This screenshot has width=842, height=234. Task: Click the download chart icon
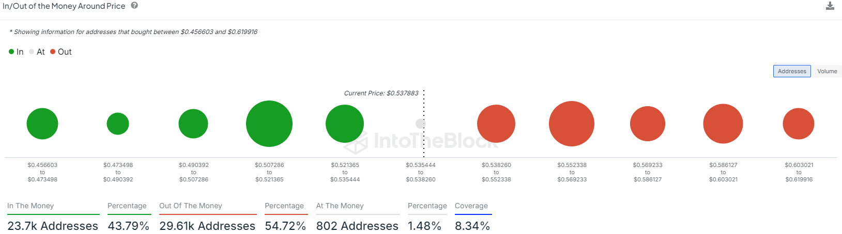pyautogui.click(x=830, y=6)
